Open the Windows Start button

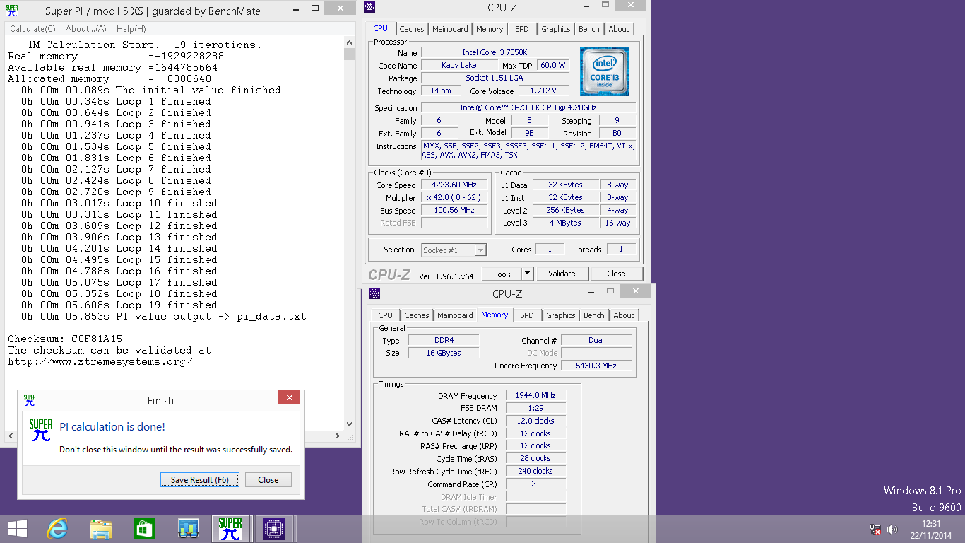pos(17,529)
